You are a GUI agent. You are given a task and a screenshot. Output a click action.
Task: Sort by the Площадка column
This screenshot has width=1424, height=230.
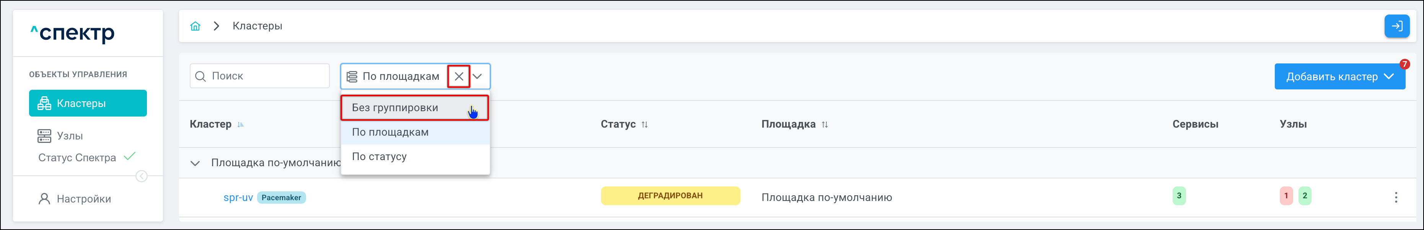click(824, 125)
